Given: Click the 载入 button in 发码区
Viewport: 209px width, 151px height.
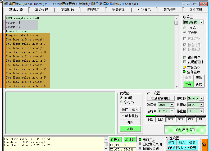Looking at the screenshot, I should 135,109.
